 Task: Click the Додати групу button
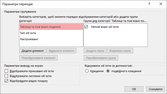[x=95, y=51]
